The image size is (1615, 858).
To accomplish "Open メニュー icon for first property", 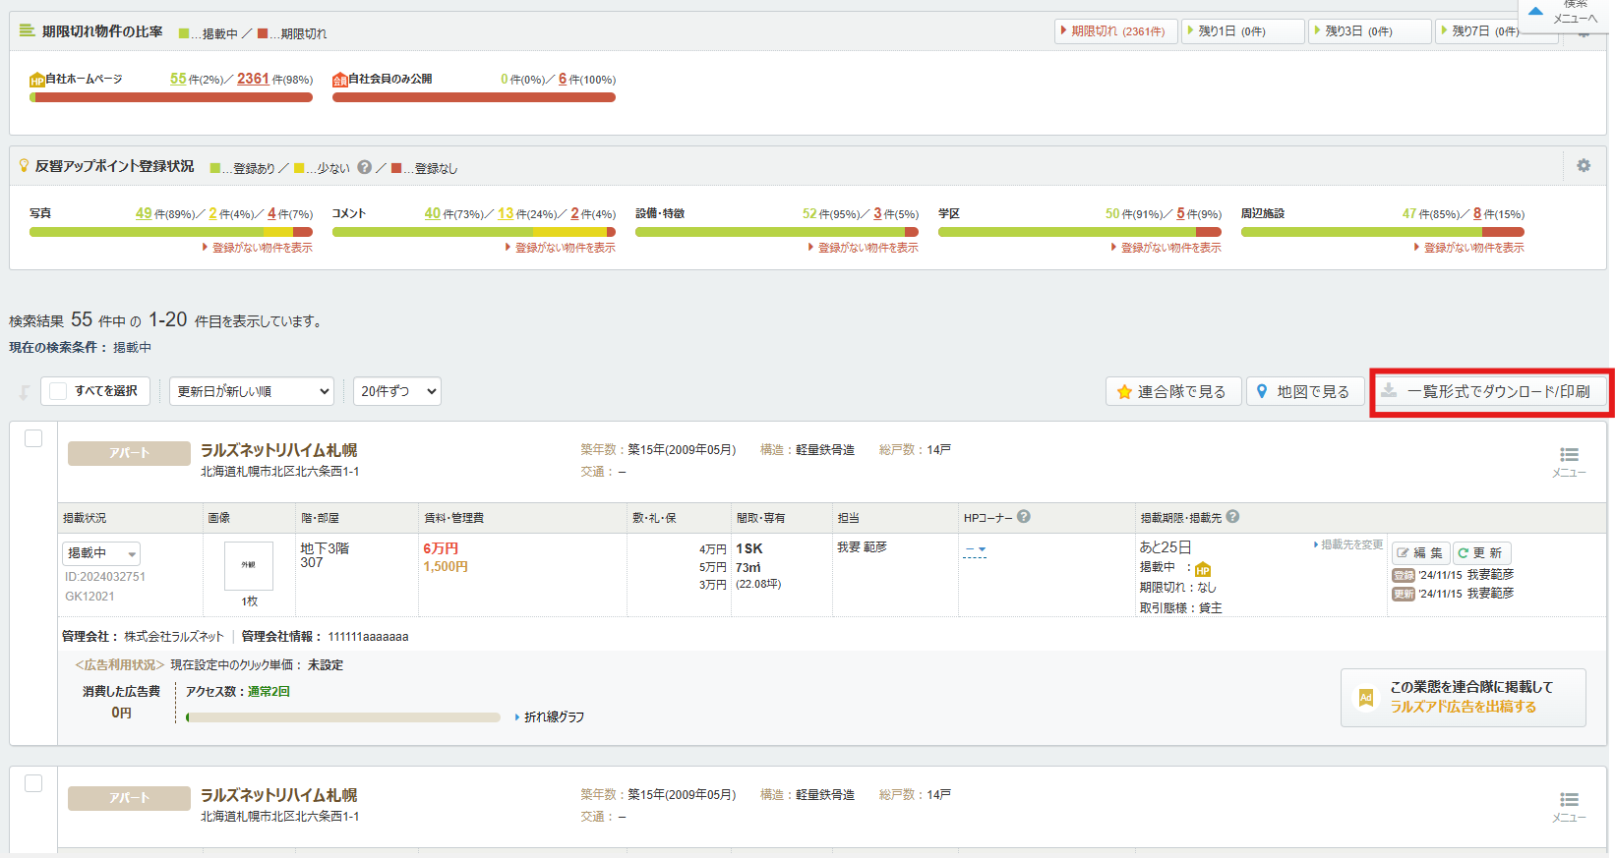I will tap(1569, 460).
